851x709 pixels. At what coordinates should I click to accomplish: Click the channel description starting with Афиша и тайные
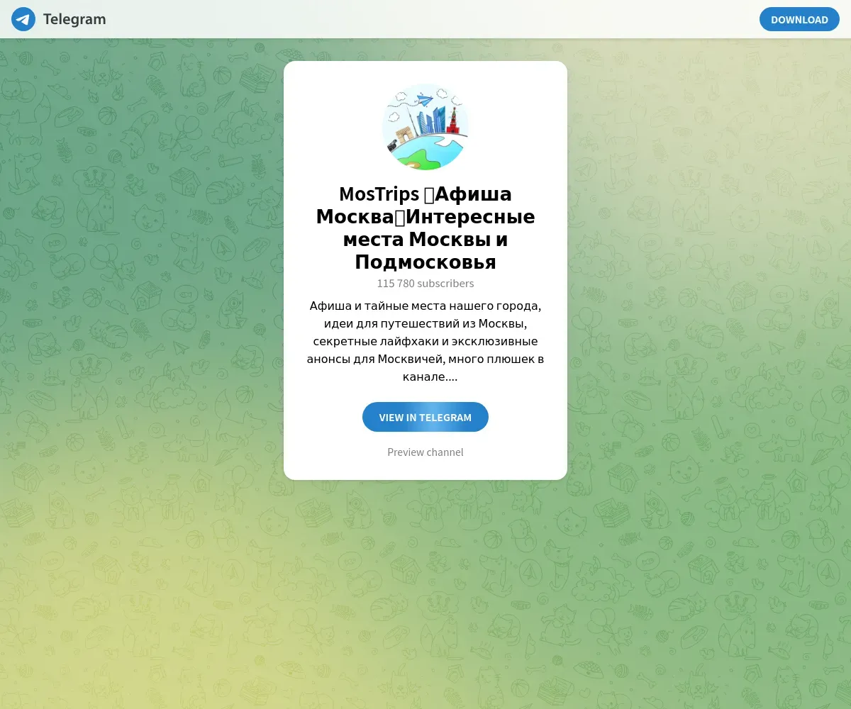425,342
